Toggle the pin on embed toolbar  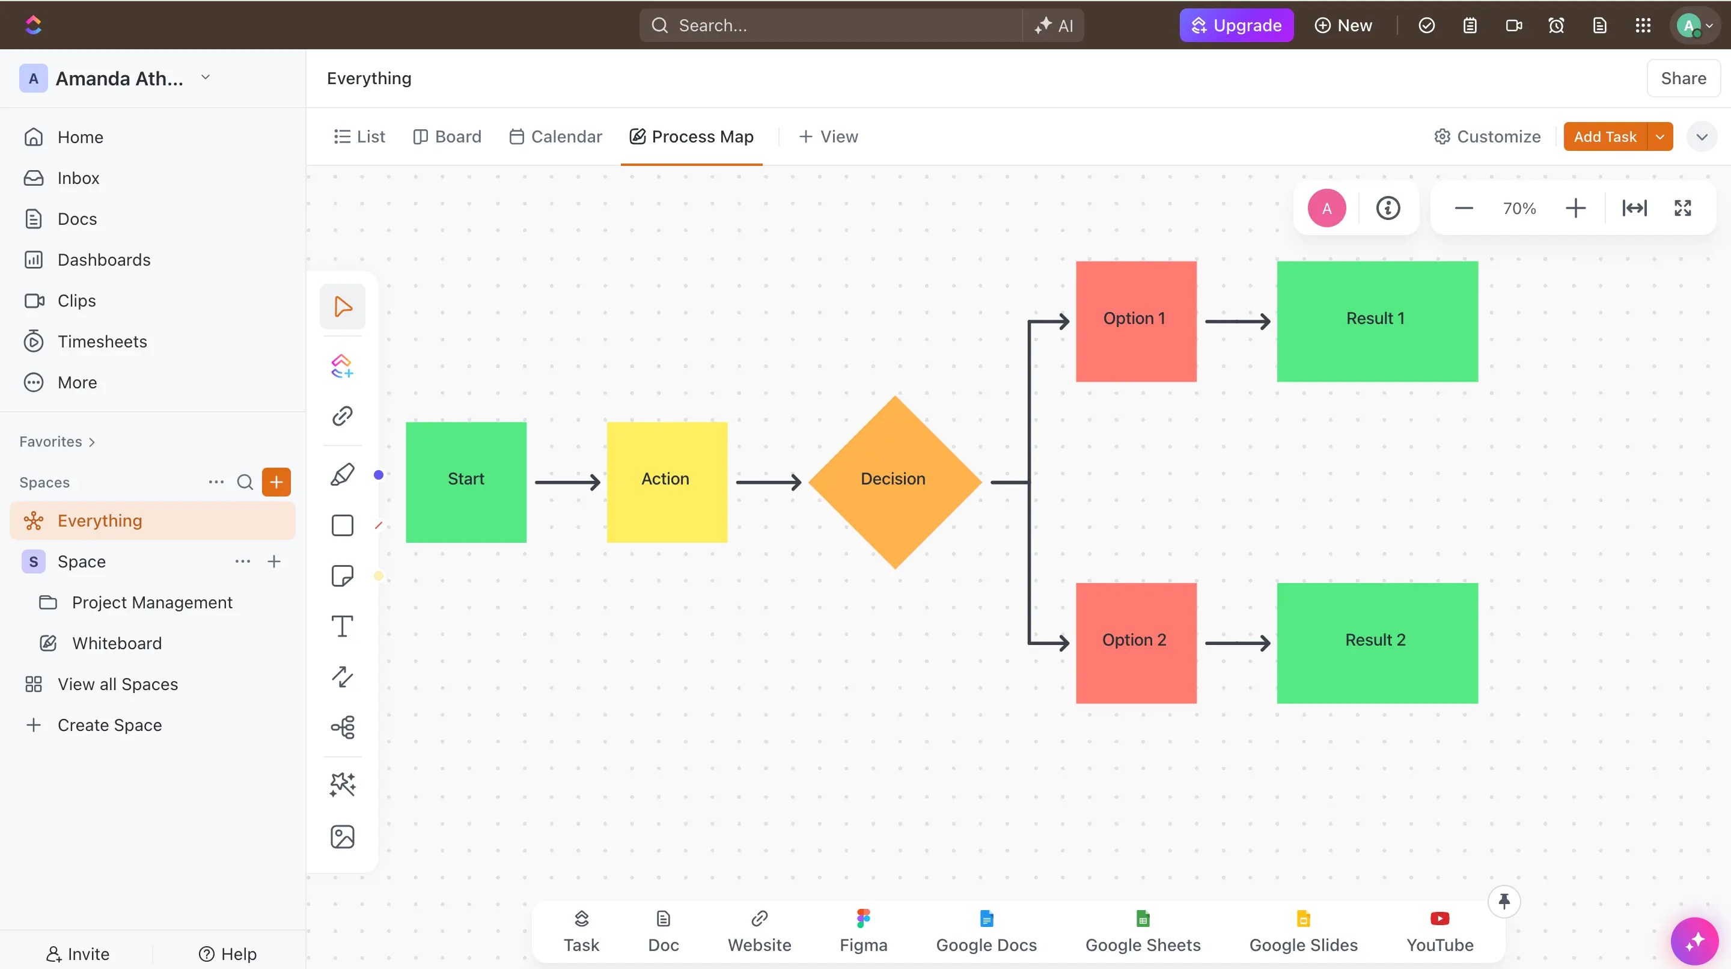[1504, 901]
